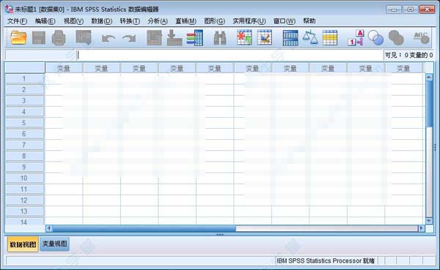The image size is (440, 270).
Task: Select row header 9
Action: pos(25,168)
